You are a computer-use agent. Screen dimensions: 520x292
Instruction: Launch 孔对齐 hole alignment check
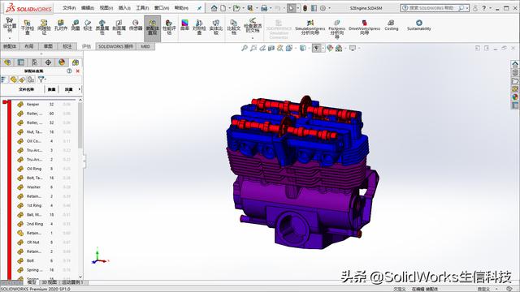point(61,25)
